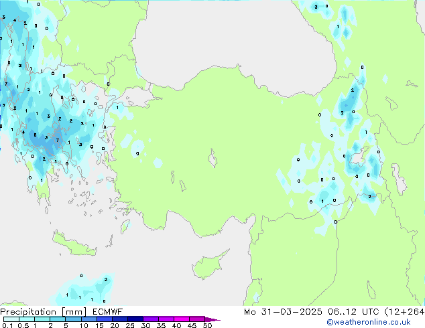Click the 0.1–0.5 mm legend swatch
Viewport: 425px width, 328px height.
pos(11,319)
